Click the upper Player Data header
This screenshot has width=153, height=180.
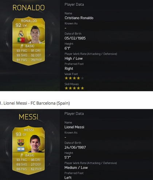click(x=74, y=4)
